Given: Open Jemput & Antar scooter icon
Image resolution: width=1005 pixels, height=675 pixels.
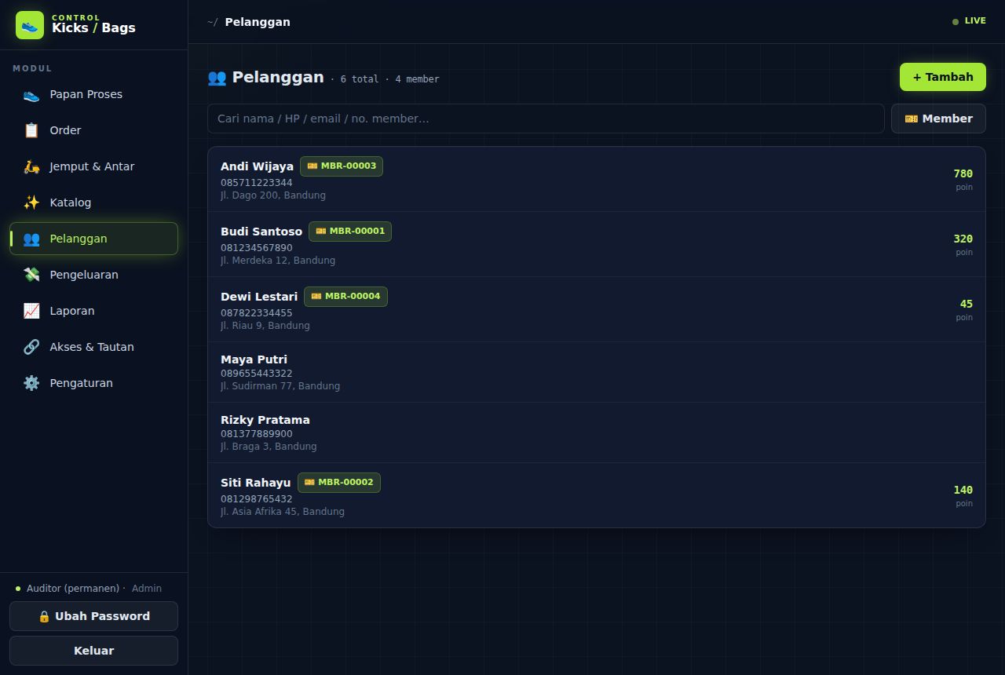Looking at the screenshot, I should click(31, 166).
